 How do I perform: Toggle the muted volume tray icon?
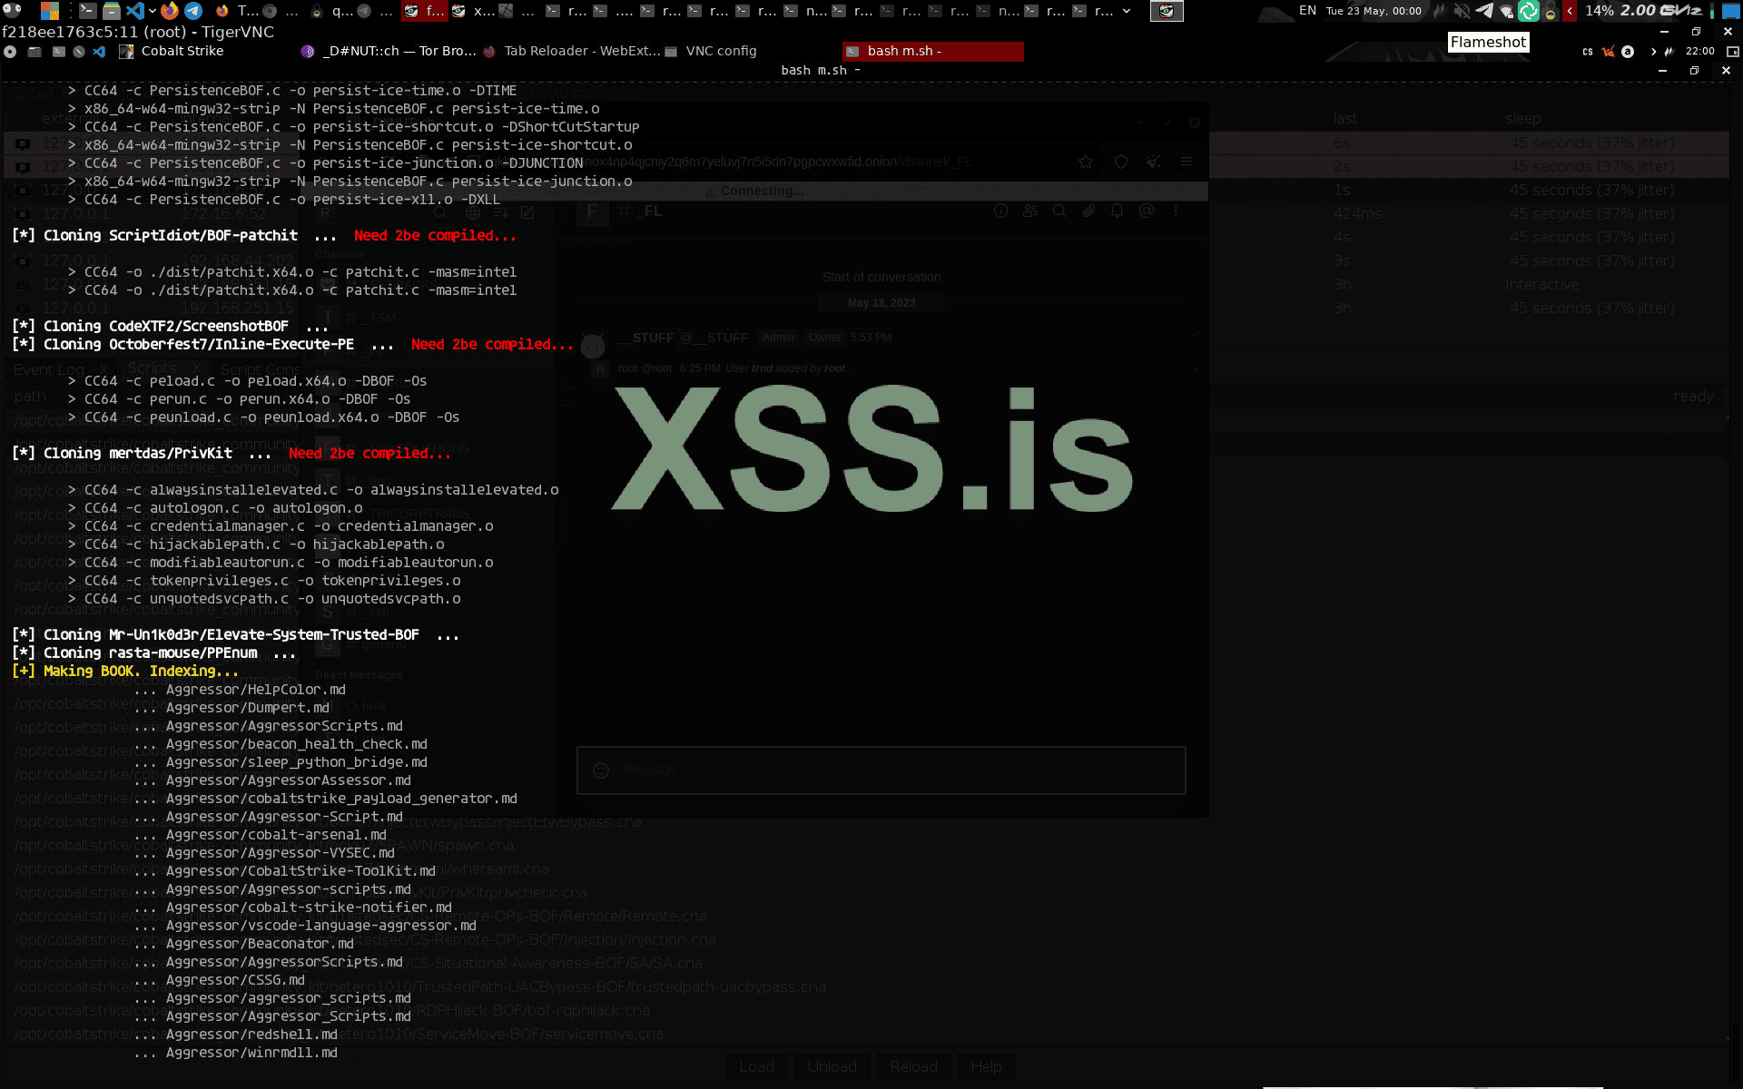(x=1462, y=11)
